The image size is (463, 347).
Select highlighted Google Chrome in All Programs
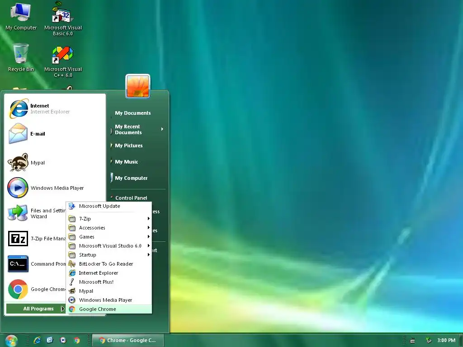[109, 309]
